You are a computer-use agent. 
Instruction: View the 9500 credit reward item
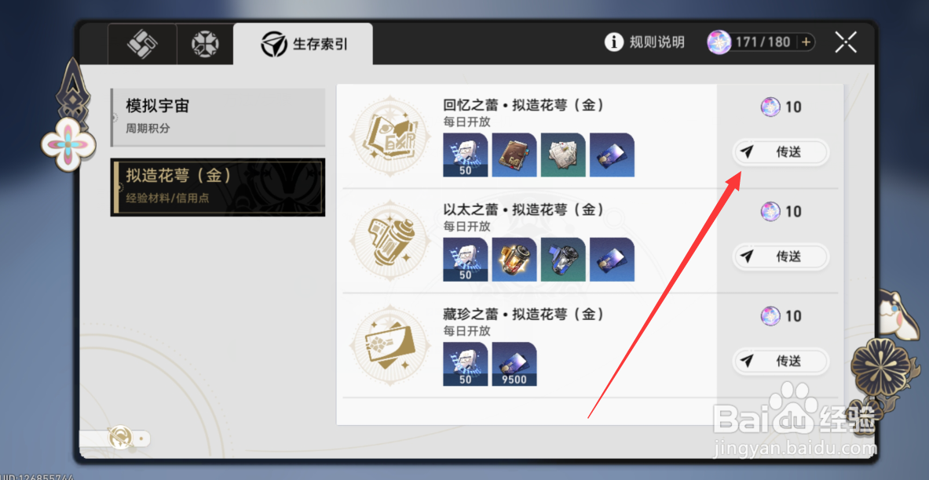pyautogui.click(x=514, y=363)
